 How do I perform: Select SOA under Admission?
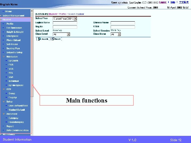tap(11, 69)
